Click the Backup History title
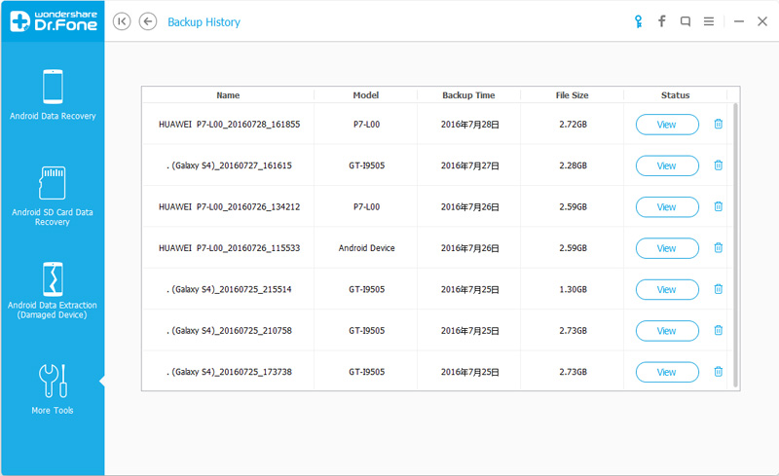 [204, 21]
